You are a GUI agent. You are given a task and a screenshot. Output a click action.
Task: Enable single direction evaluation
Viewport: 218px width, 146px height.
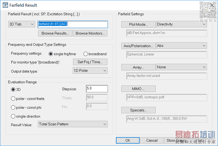(x=13, y=116)
